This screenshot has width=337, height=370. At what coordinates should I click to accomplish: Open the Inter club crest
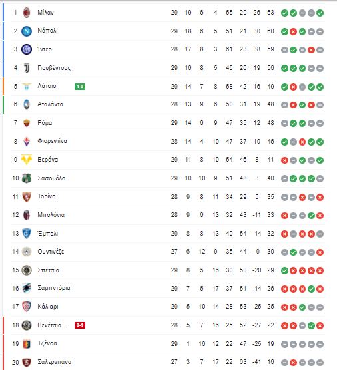27,49
